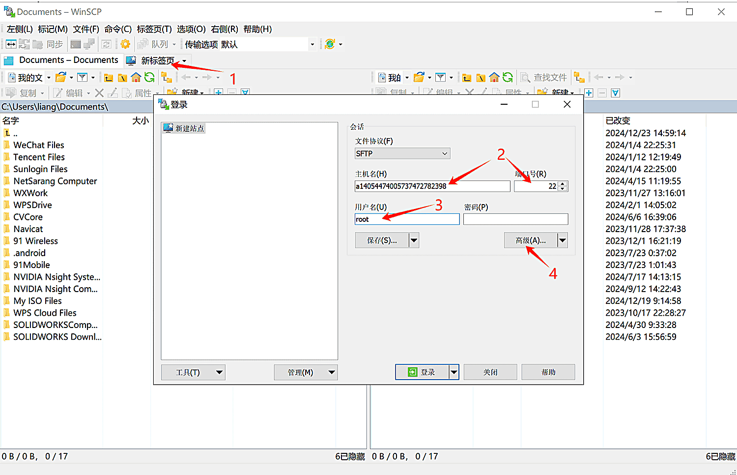
Task: Increase the port number with up arrow
Action: pyautogui.click(x=563, y=183)
